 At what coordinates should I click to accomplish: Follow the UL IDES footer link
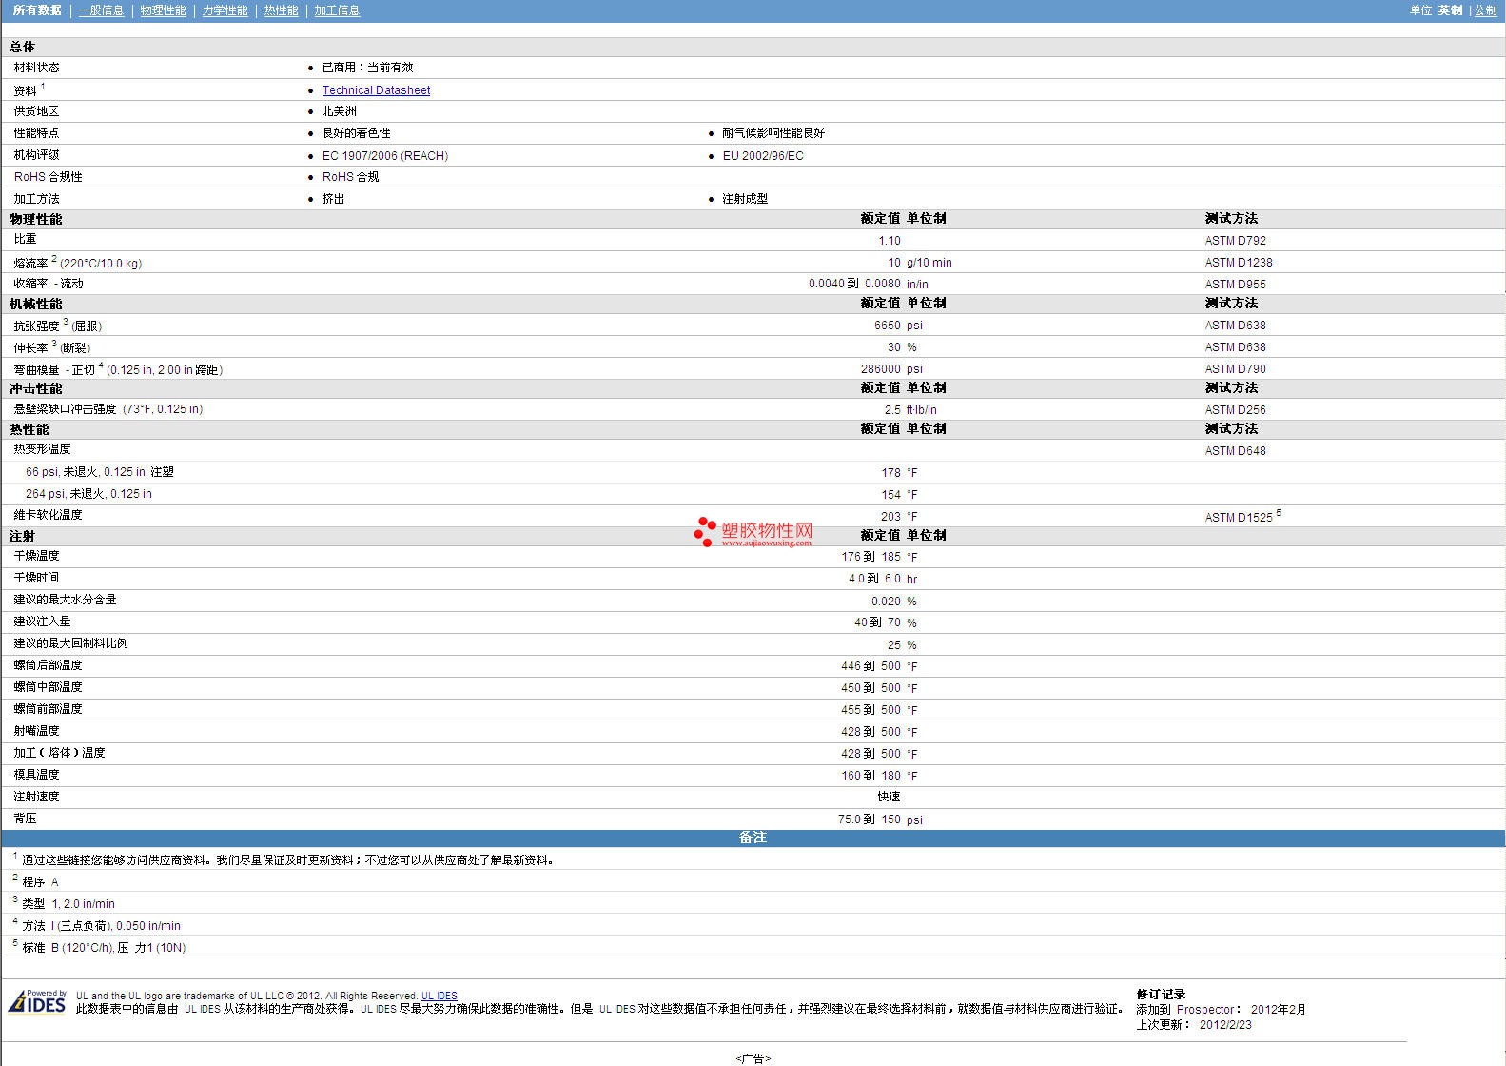click(x=440, y=996)
